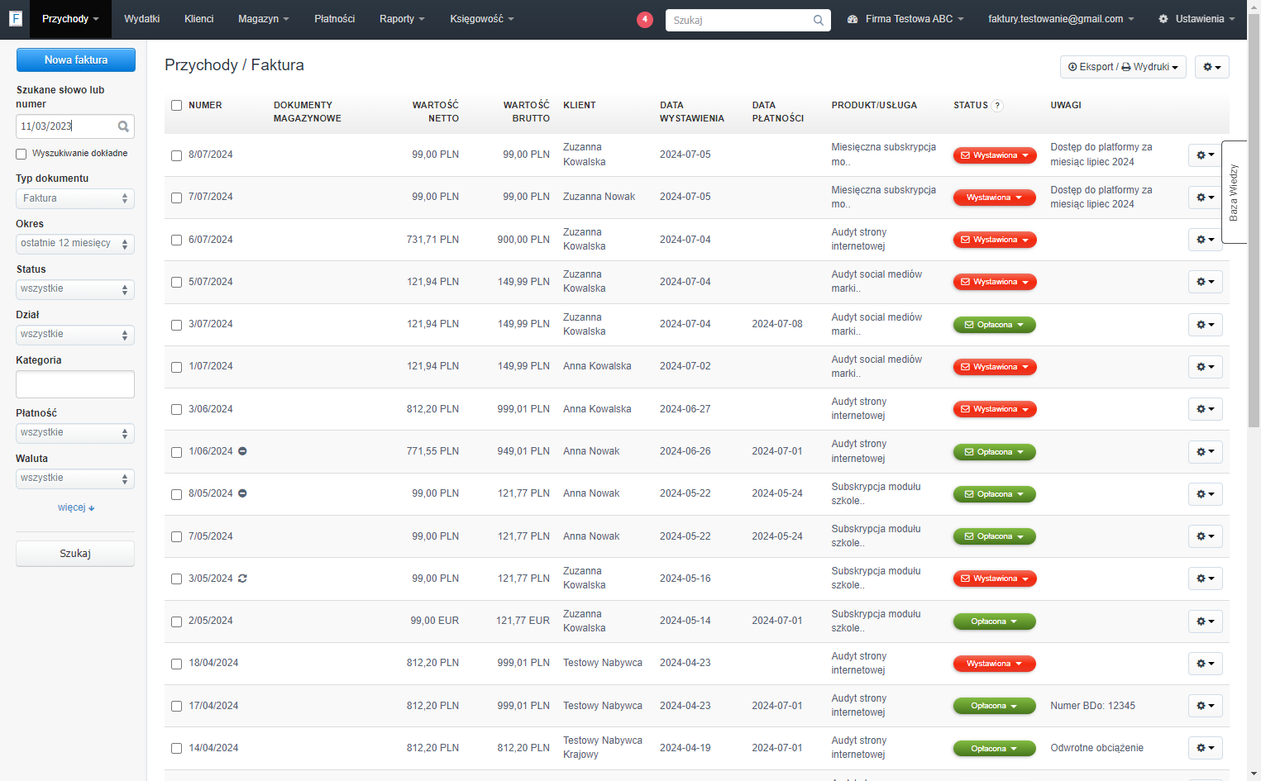Open gear settings menu beside Eksport button
Screen dimensions: 1261x781
(x=1211, y=67)
